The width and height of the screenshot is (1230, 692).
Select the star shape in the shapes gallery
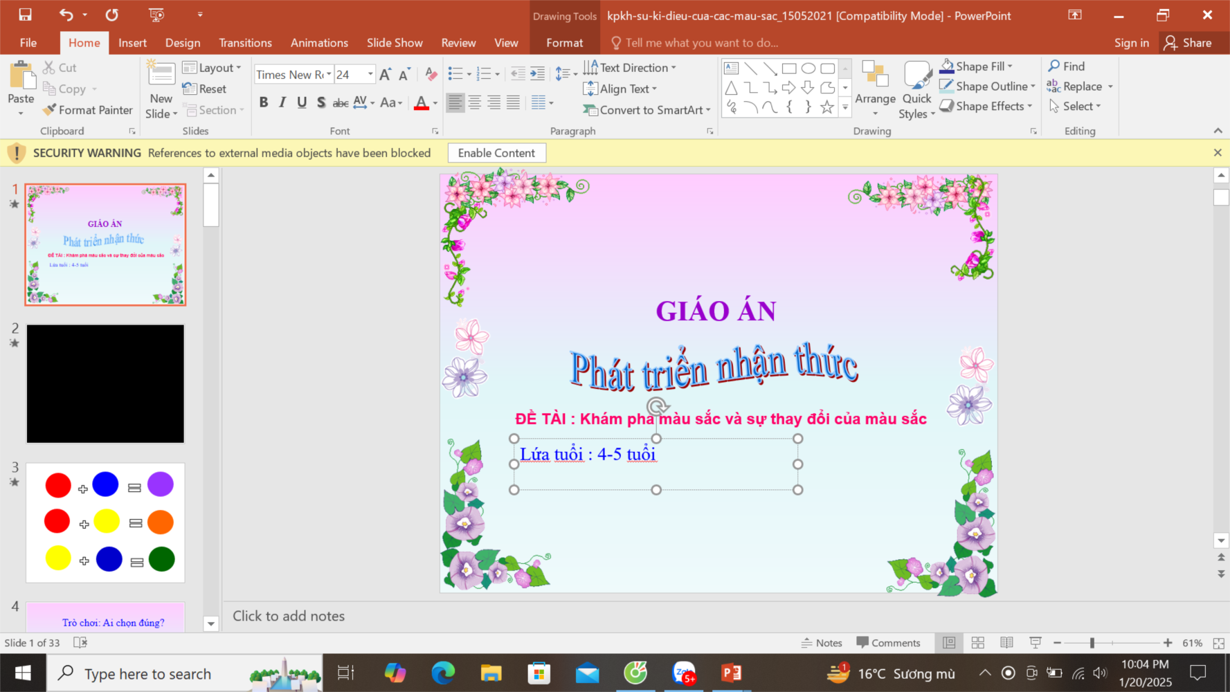click(826, 107)
